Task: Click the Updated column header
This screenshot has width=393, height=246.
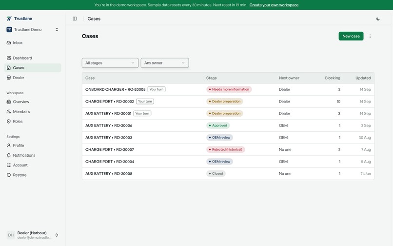Action: 363,78
